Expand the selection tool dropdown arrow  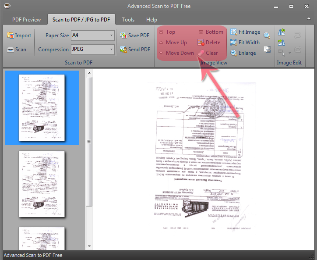pyautogui.click(x=289, y=53)
